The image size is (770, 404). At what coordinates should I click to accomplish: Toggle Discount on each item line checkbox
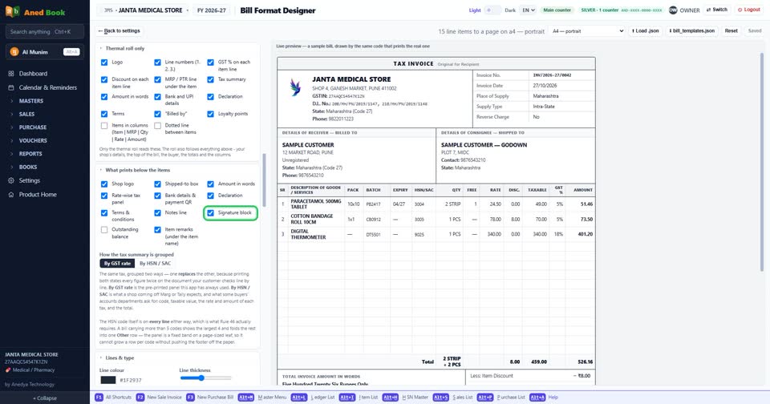point(104,79)
